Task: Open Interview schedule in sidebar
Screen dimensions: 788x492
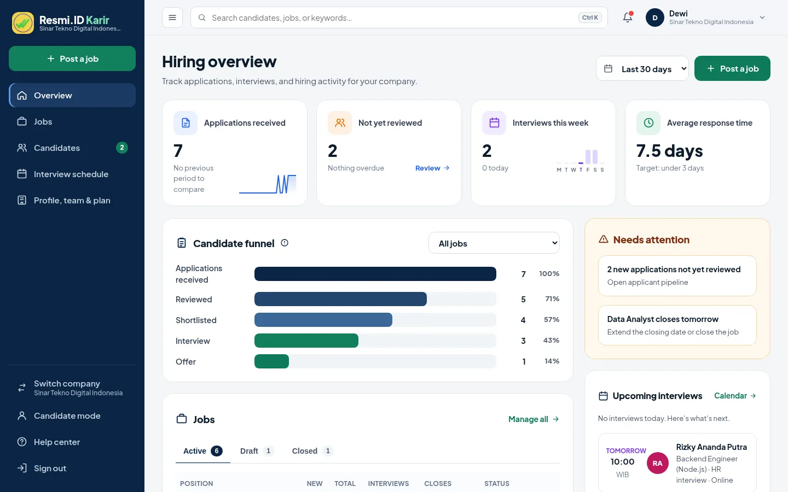Action: [x=72, y=174]
